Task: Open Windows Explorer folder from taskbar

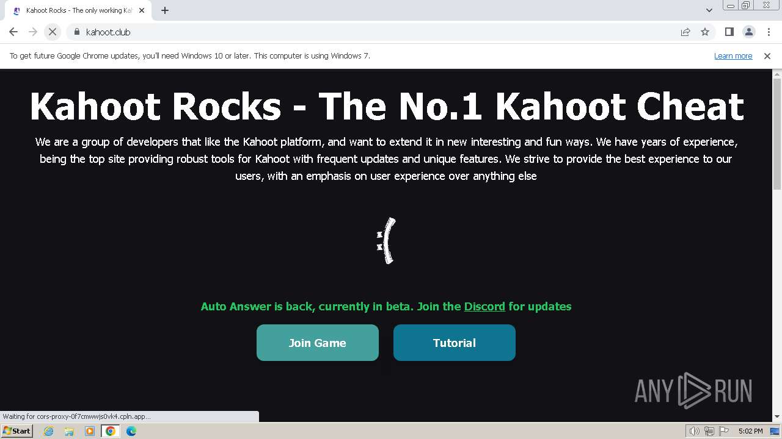Action: 69,431
